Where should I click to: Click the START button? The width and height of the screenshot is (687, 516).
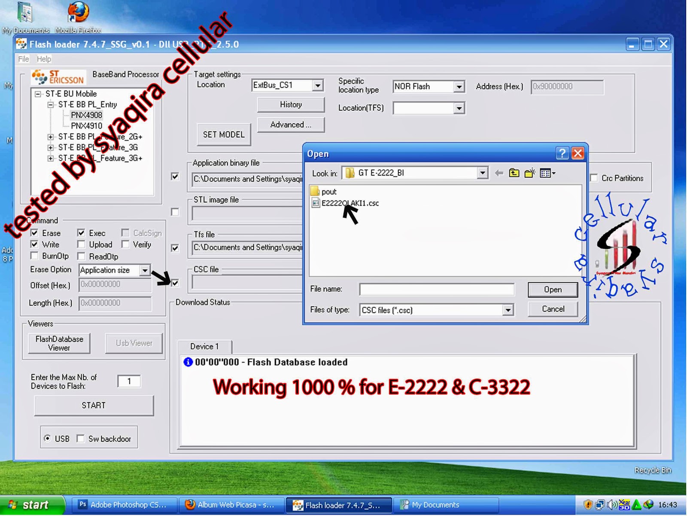pyautogui.click(x=94, y=405)
